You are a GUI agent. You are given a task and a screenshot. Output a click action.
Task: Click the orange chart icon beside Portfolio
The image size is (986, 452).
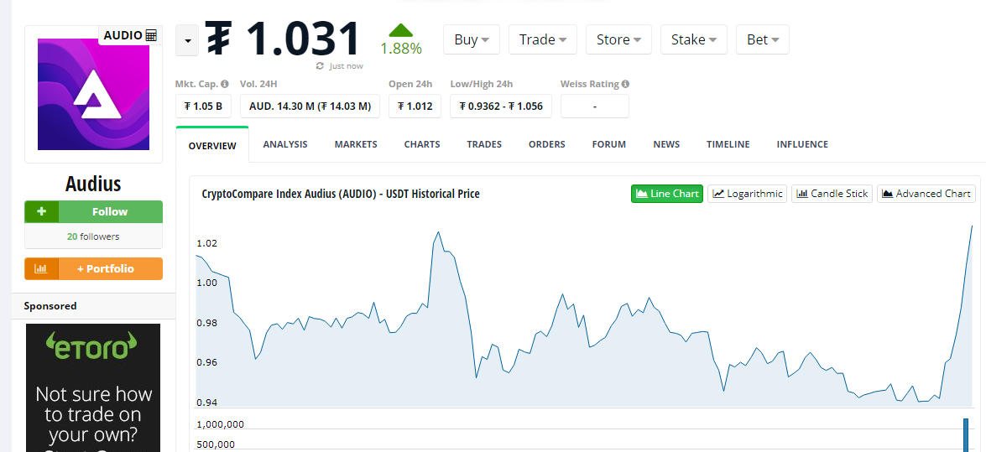[41, 268]
